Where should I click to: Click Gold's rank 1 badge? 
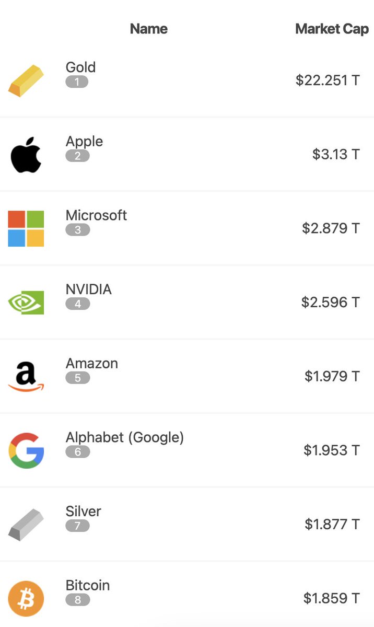coord(77,82)
